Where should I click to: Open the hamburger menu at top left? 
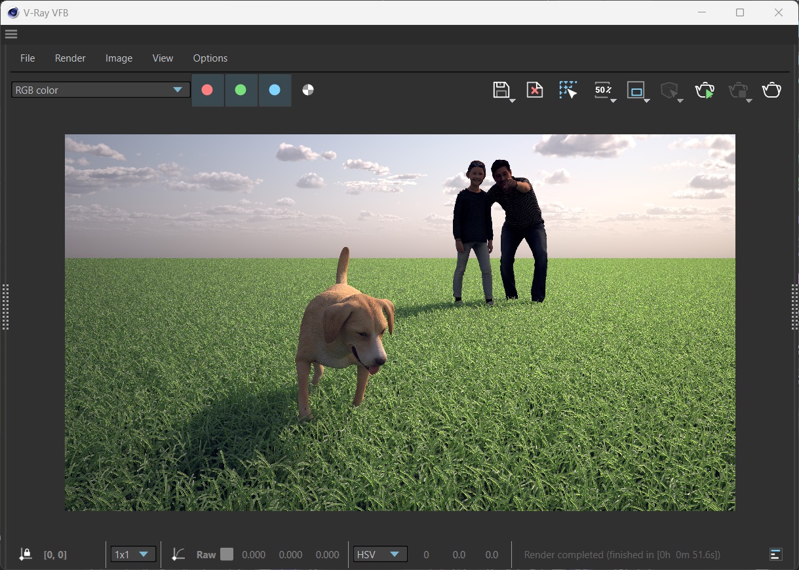[10, 34]
